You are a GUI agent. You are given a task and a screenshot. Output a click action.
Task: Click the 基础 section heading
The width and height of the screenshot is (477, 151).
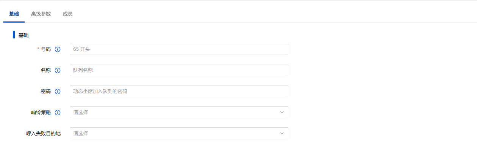[x=23, y=35]
